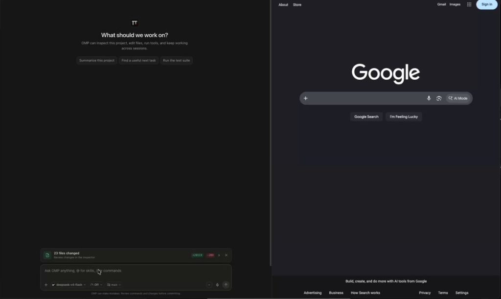Open the Terms footer link

(x=443, y=293)
